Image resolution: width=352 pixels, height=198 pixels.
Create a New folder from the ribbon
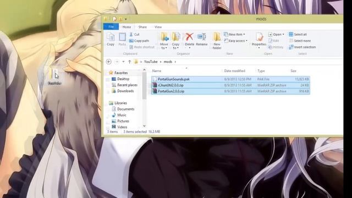(217, 41)
